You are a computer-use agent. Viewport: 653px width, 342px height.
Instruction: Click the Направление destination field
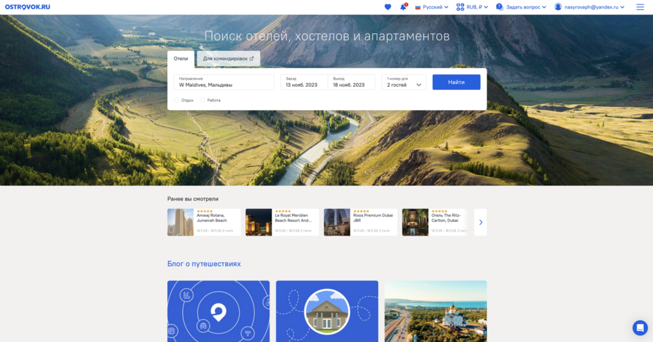(223, 82)
